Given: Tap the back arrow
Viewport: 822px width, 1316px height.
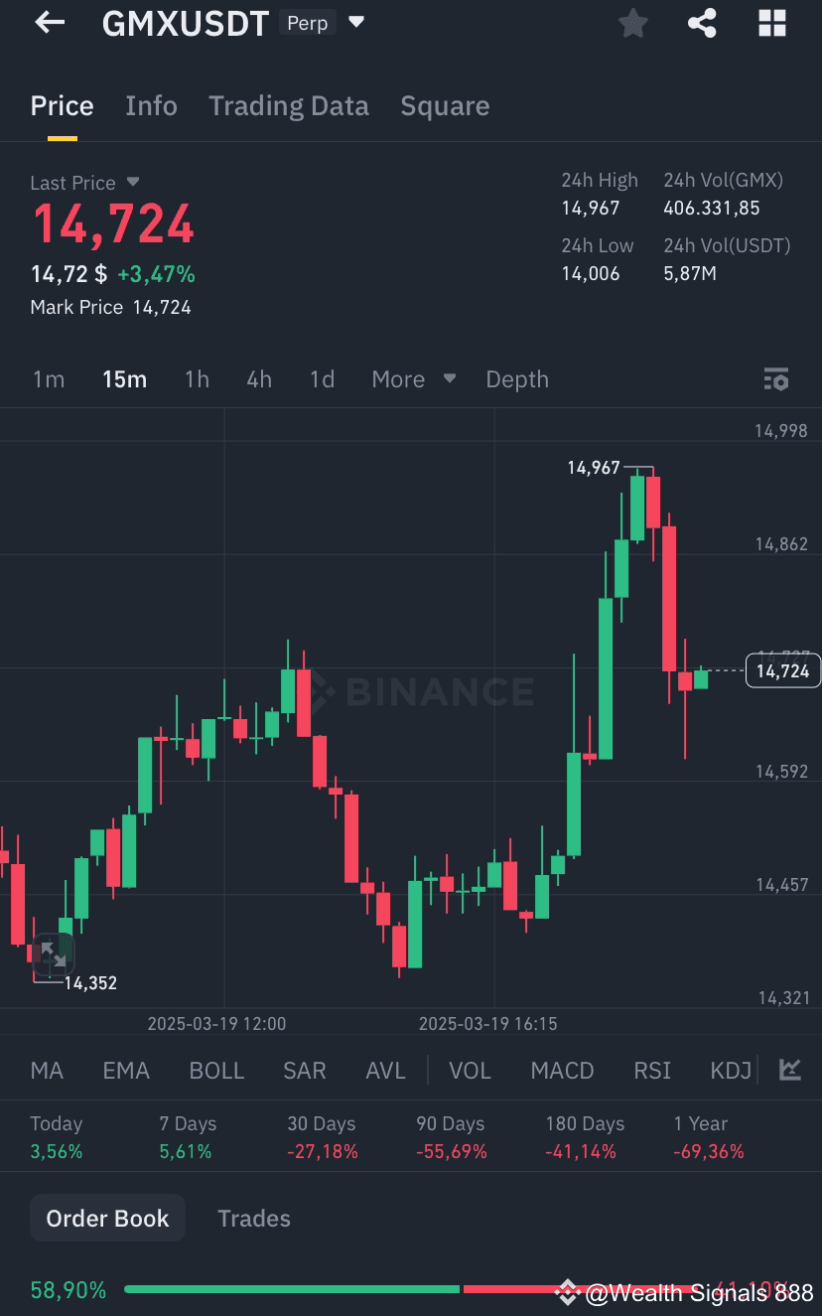Looking at the screenshot, I should click(48, 23).
